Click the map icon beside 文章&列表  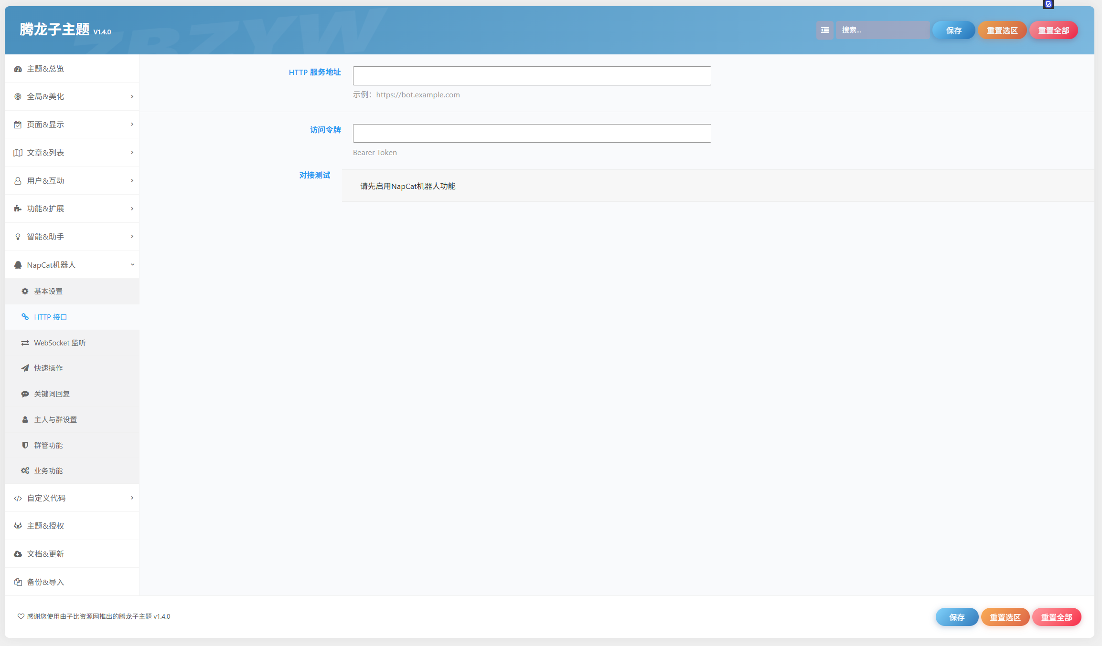(x=18, y=153)
